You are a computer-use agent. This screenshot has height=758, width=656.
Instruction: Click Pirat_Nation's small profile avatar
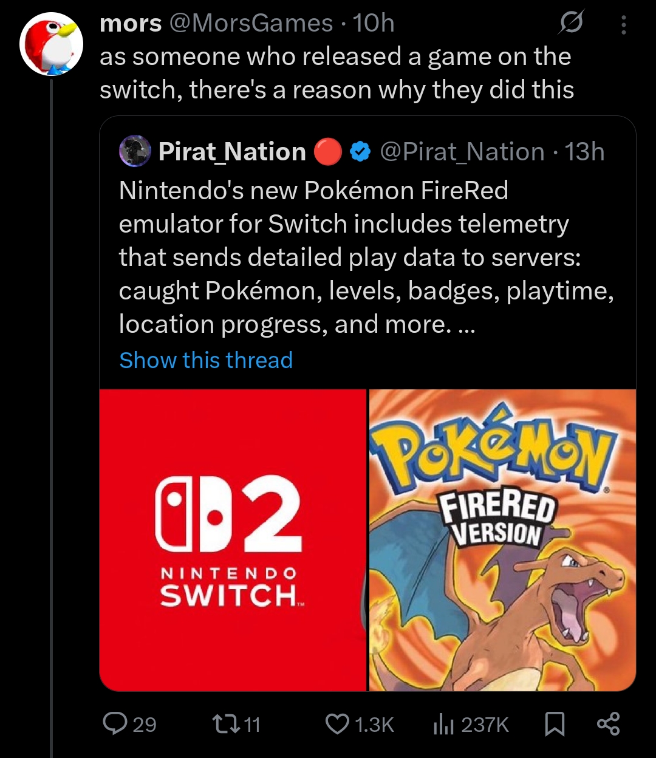click(135, 151)
